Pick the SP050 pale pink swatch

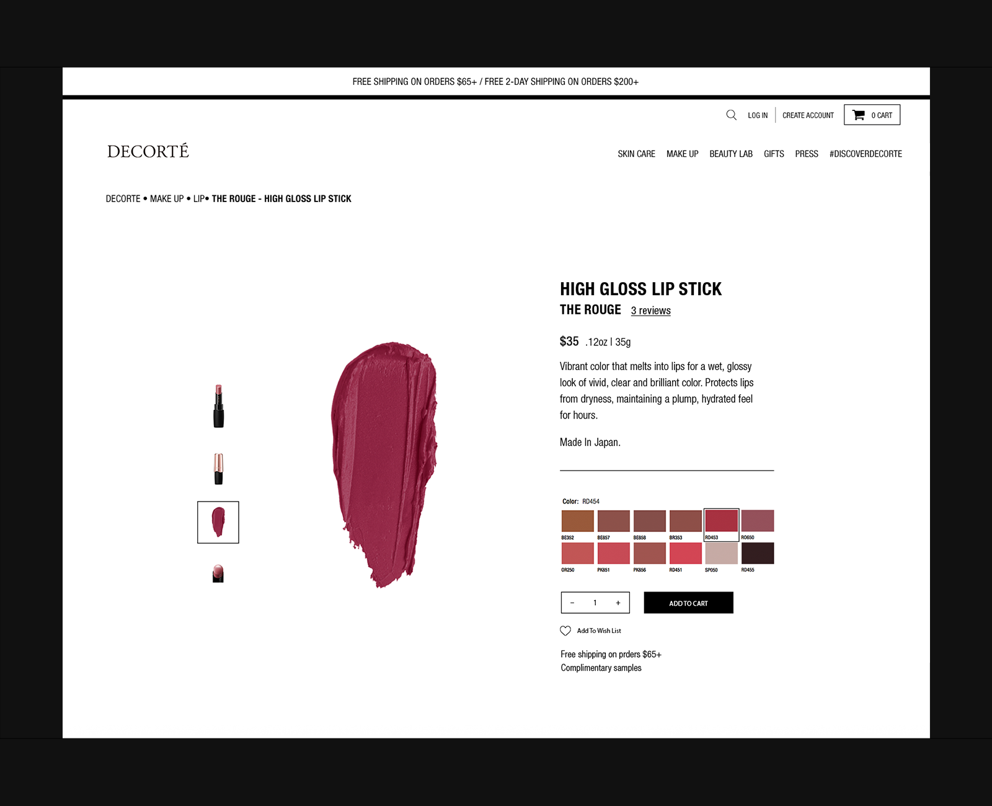(x=722, y=553)
